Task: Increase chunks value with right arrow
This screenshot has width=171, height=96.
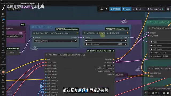Action: (x=126, y=41)
